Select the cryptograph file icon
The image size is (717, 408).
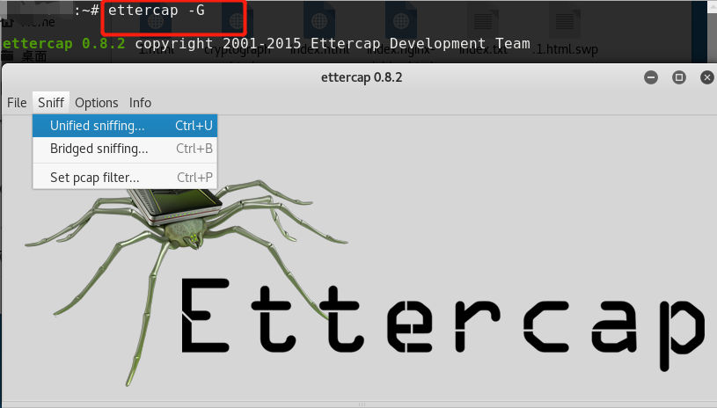[237, 20]
